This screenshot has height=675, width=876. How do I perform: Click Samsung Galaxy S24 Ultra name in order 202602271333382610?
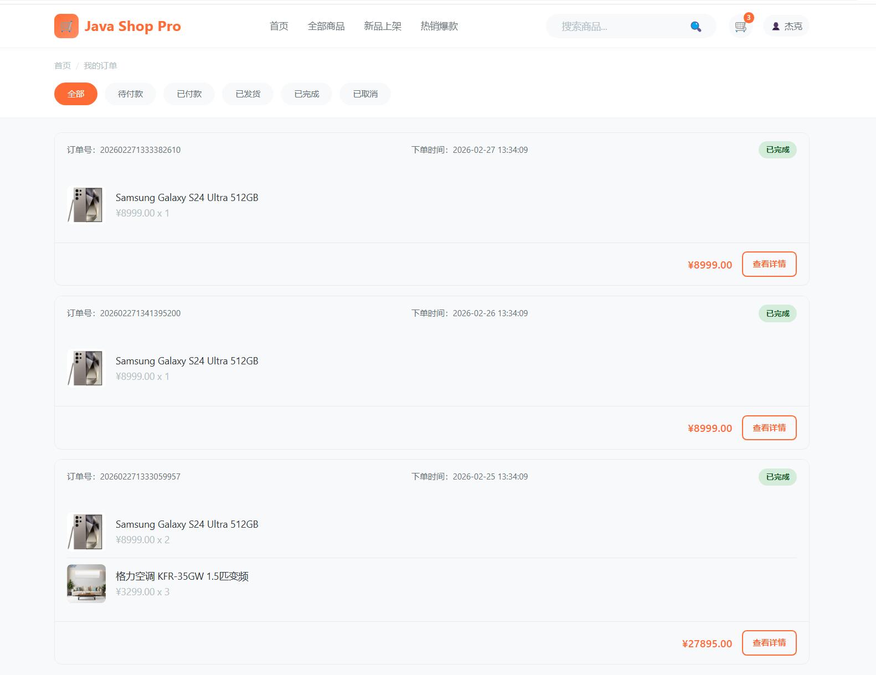[x=187, y=198]
